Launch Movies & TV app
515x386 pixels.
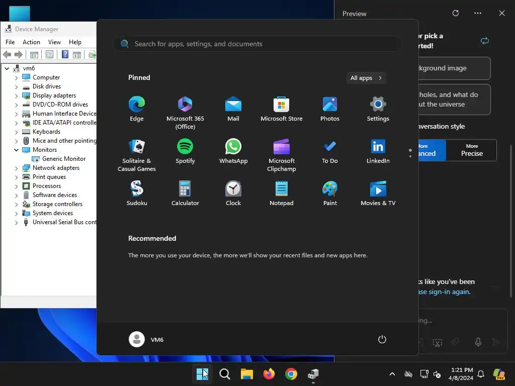(378, 194)
